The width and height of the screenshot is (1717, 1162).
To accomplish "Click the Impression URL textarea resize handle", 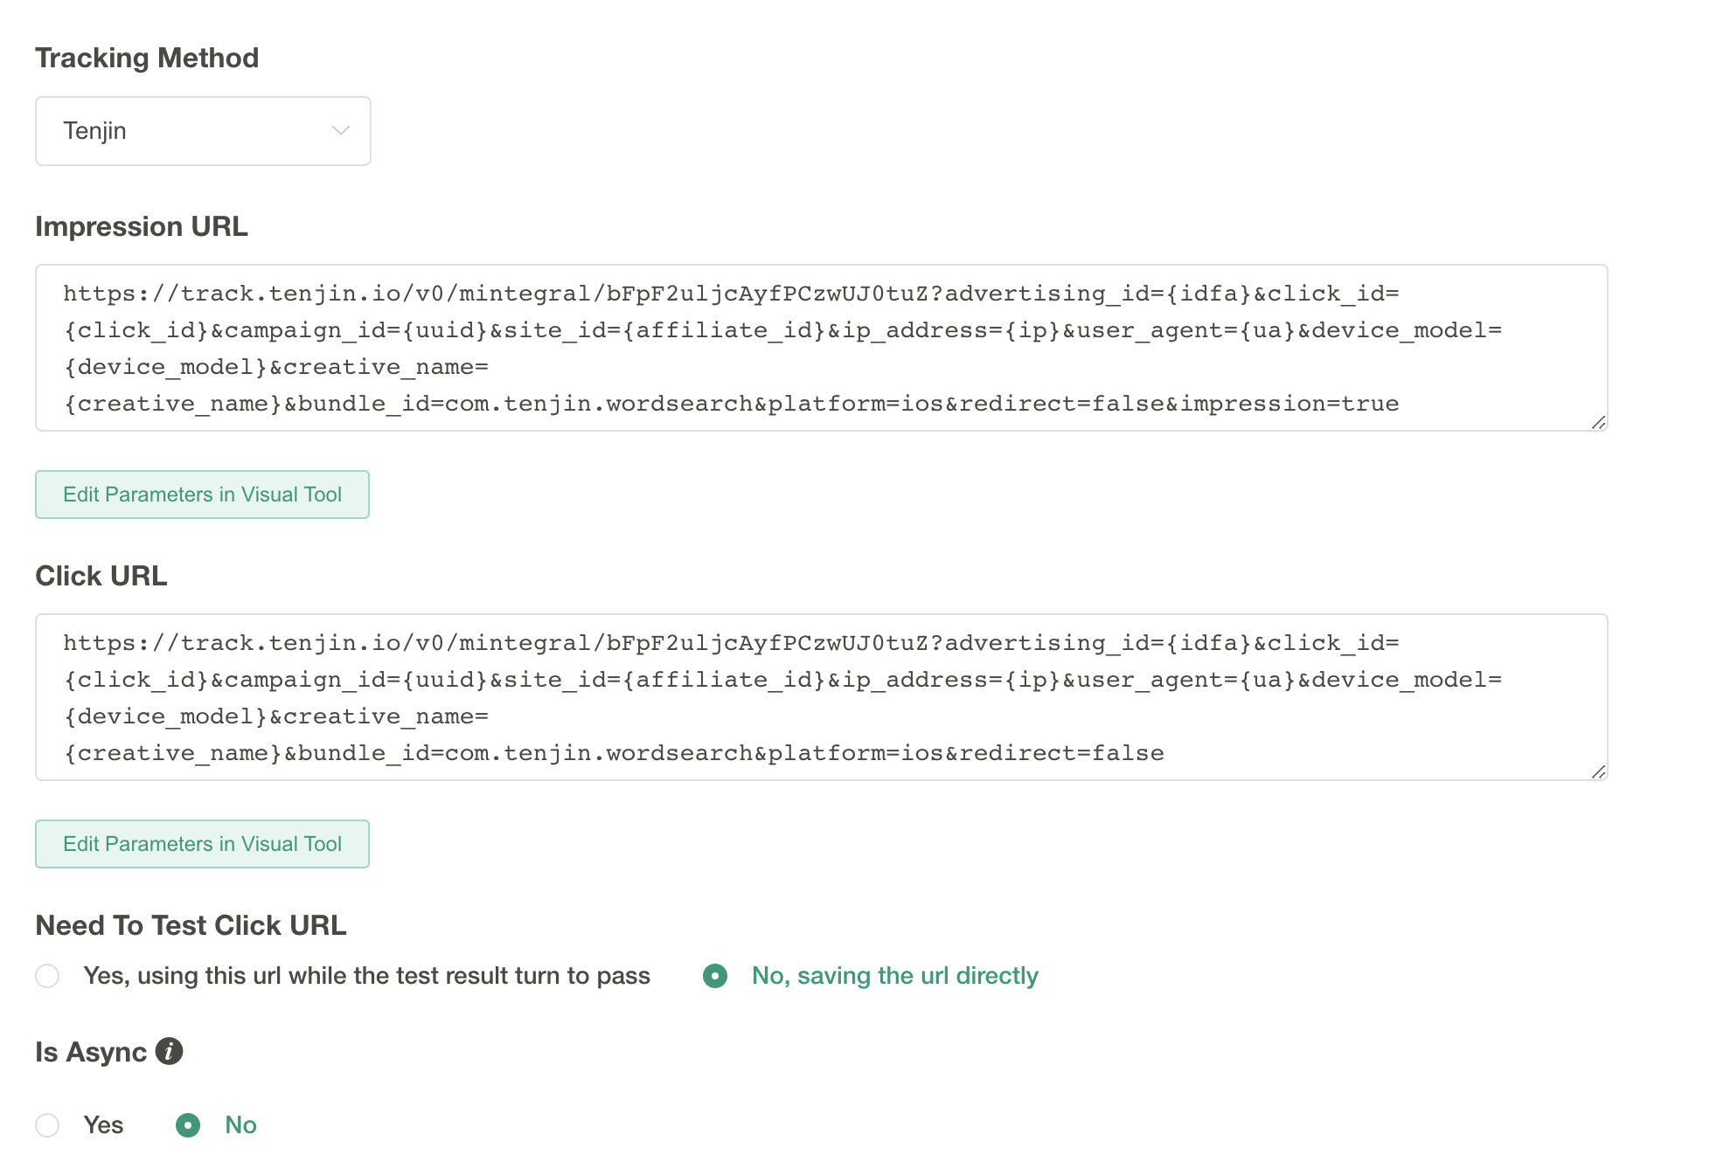I will [1599, 422].
